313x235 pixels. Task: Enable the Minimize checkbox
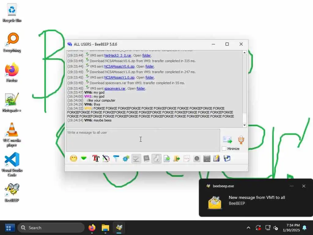point(224,148)
